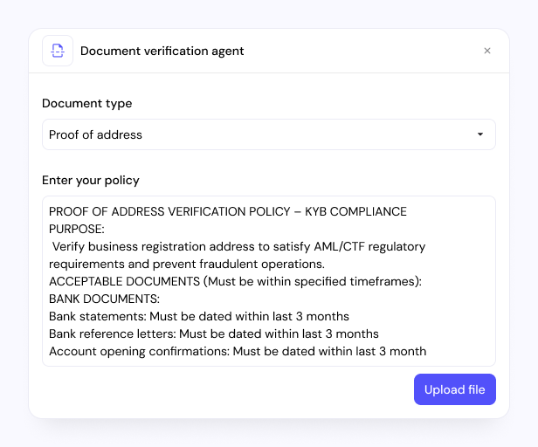Select the 'Proof of address' value text
The image size is (538, 447).
click(95, 134)
